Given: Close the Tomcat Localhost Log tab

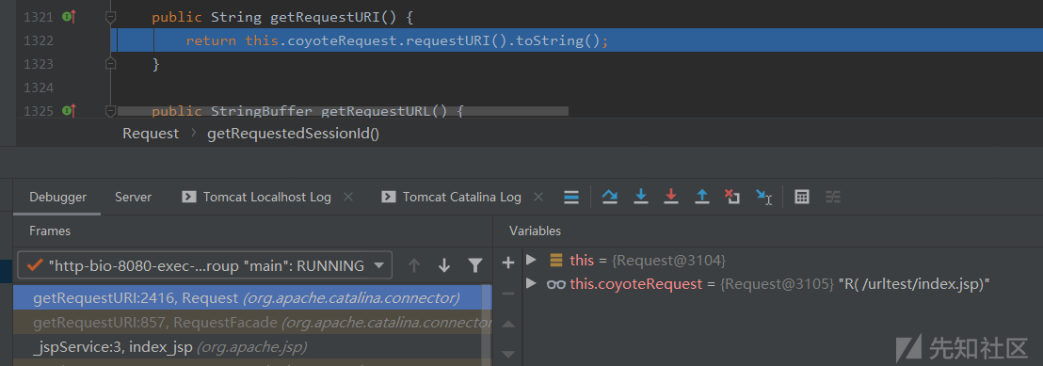Looking at the screenshot, I should click(x=348, y=197).
